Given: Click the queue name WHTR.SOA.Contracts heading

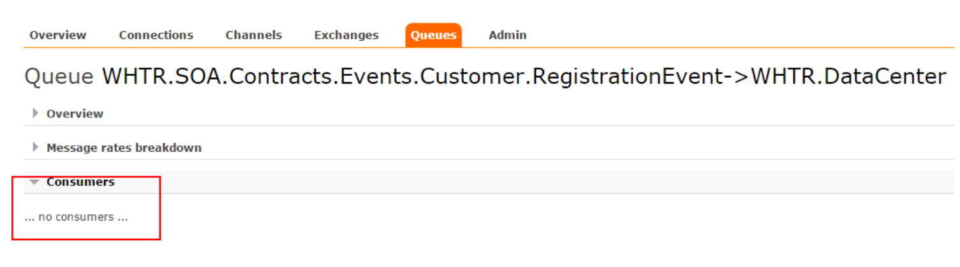Looking at the screenshot, I should pyautogui.click(x=524, y=76).
